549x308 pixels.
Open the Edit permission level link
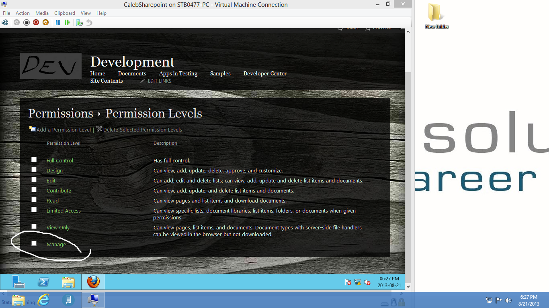pyautogui.click(x=51, y=181)
